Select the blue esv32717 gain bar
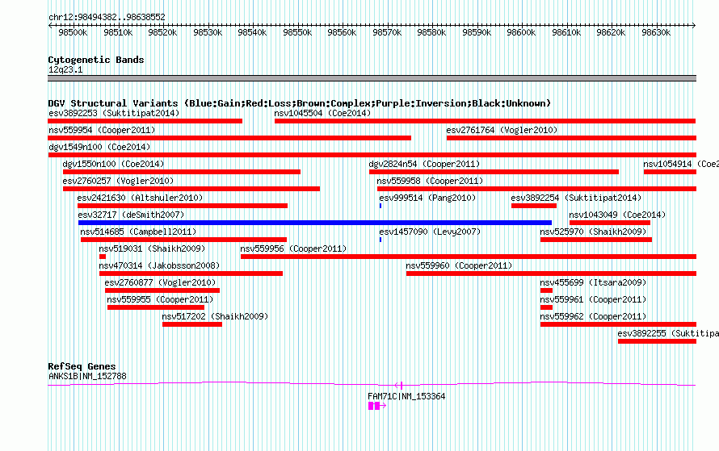Image resolution: width=719 pixels, height=451 pixels. coord(315,223)
